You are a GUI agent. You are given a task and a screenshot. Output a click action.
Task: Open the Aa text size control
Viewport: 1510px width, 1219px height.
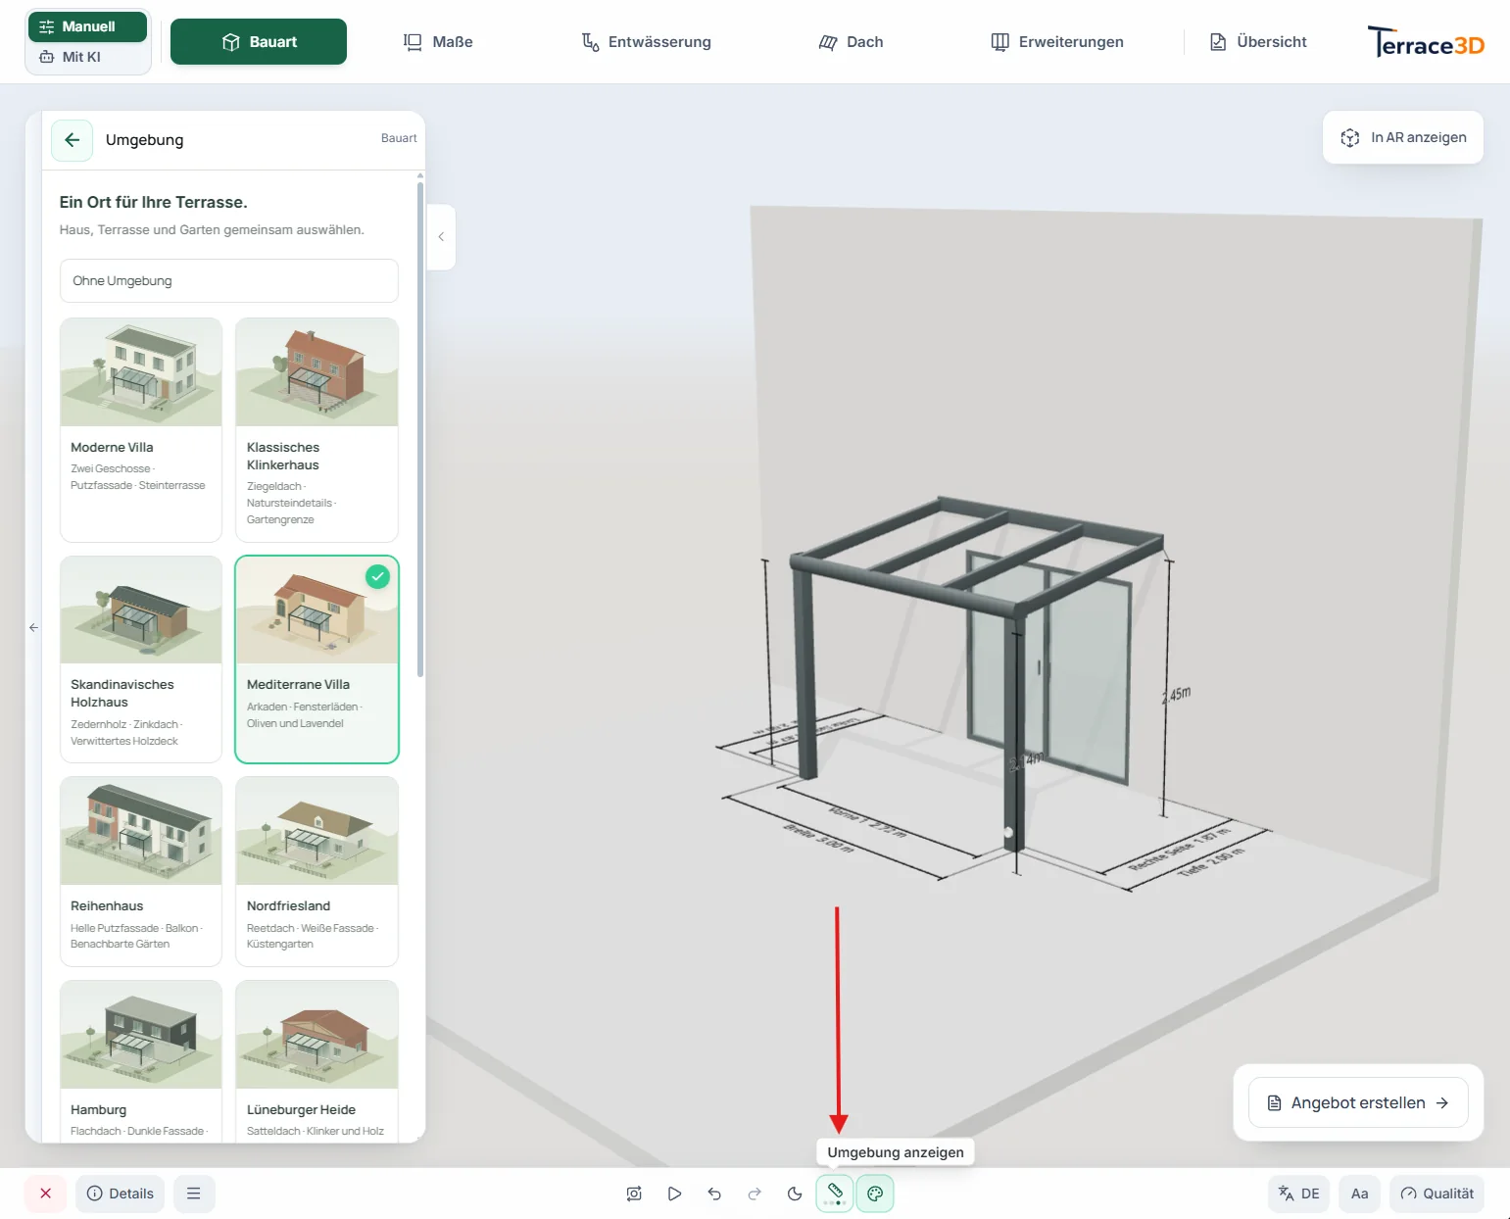1359,1194
